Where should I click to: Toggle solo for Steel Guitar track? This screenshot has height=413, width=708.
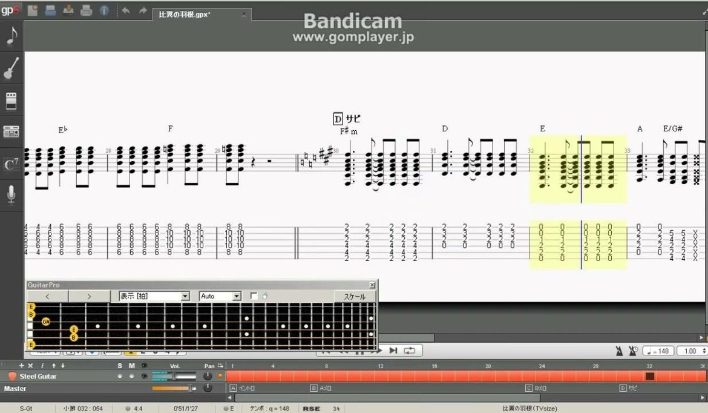120,376
